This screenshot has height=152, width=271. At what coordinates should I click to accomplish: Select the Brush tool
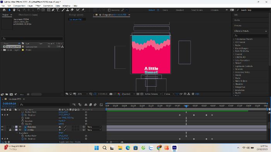pyautogui.click(x=63, y=10)
